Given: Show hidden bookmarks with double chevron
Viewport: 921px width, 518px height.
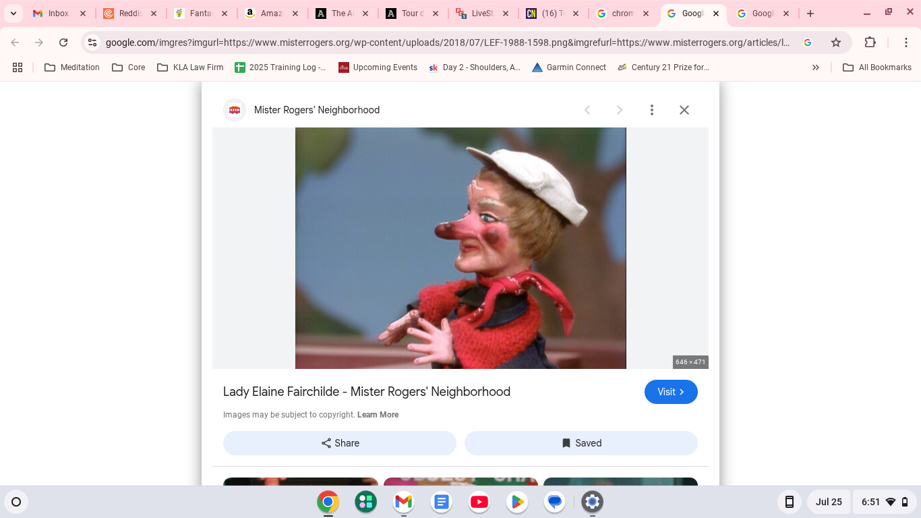Looking at the screenshot, I should (815, 67).
